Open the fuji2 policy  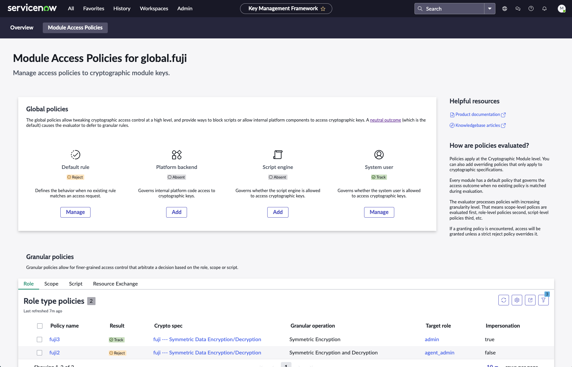pyautogui.click(x=54, y=353)
